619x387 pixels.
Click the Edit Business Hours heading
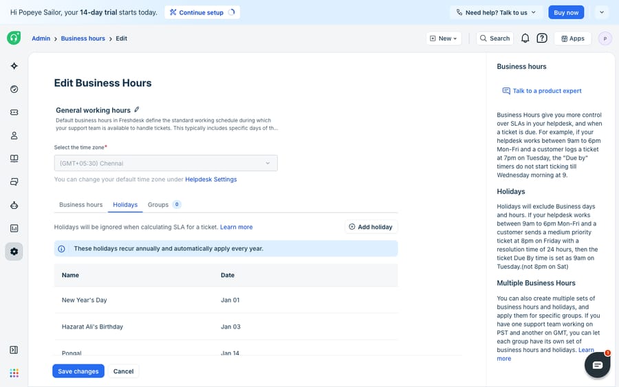(x=102, y=83)
